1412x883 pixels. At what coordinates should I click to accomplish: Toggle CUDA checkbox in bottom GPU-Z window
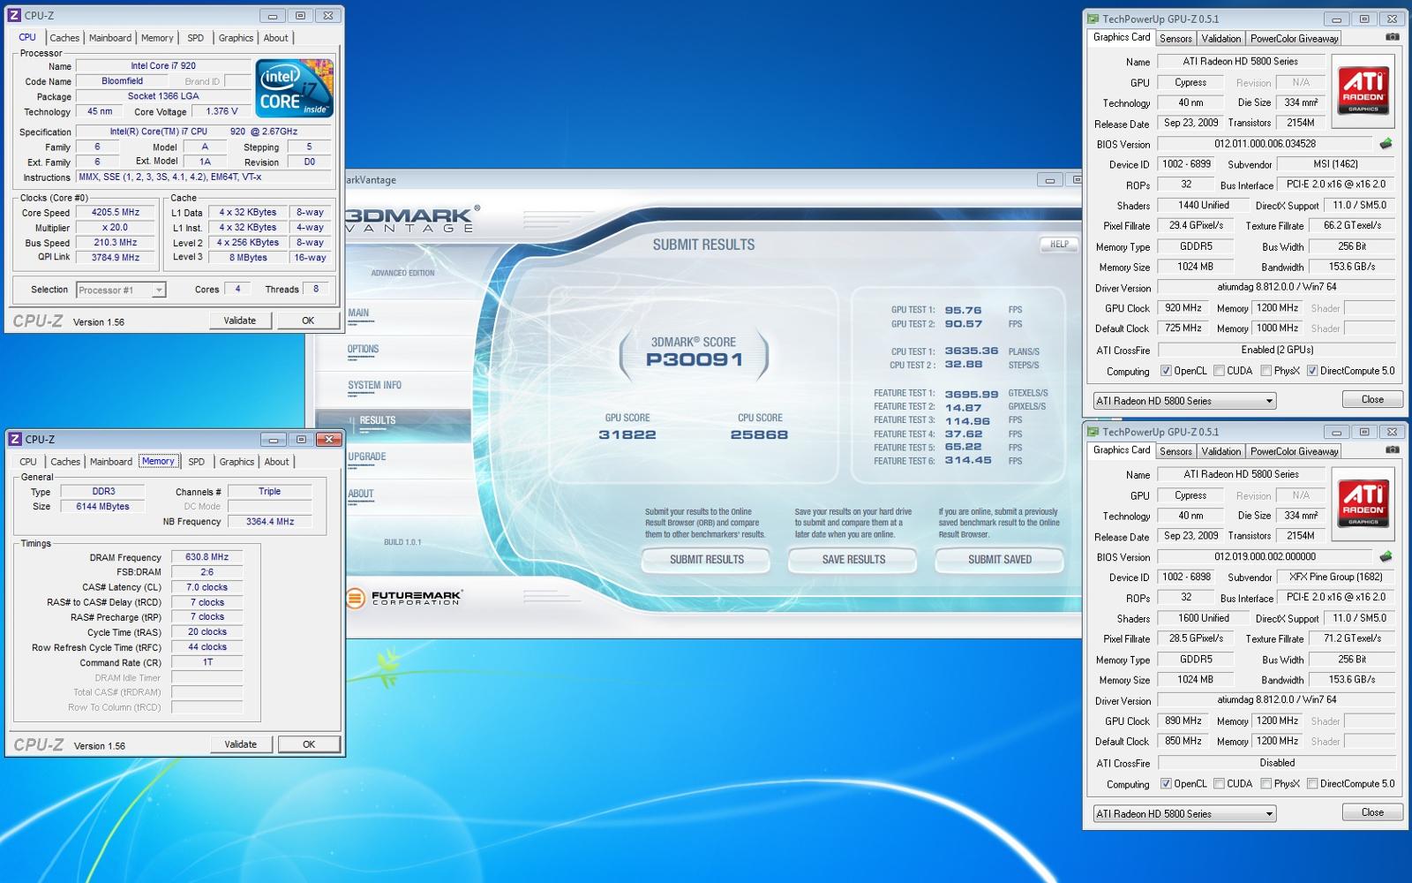tap(1219, 783)
